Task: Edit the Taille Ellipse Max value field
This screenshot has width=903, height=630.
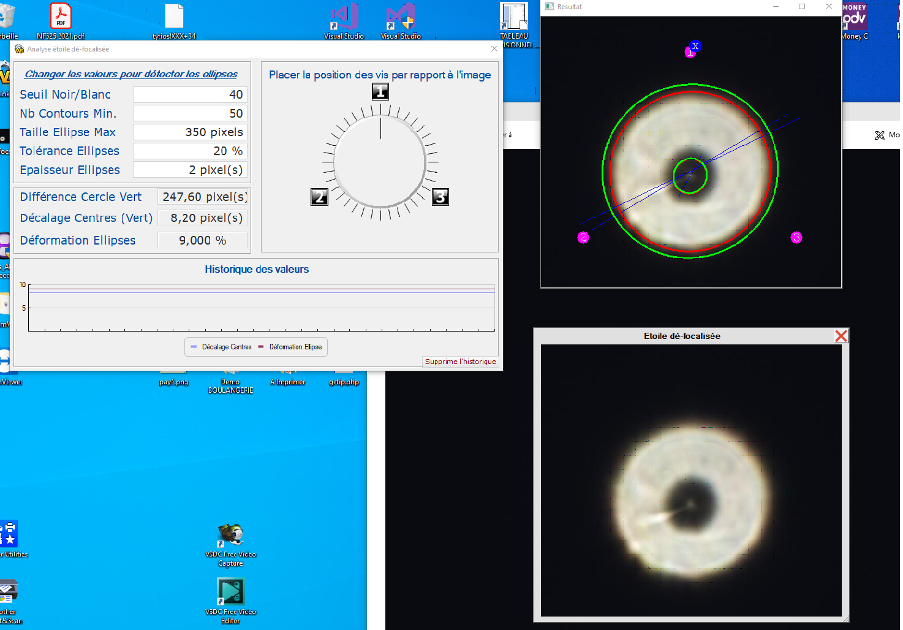Action: tap(190, 132)
